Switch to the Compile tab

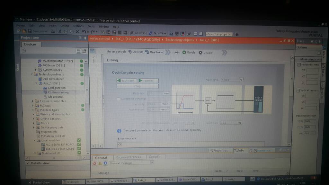pyautogui.click(x=155, y=157)
